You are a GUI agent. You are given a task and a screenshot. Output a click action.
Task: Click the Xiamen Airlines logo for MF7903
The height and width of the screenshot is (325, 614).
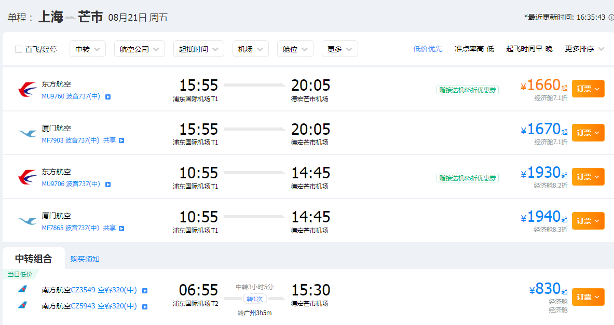pyautogui.click(x=28, y=133)
